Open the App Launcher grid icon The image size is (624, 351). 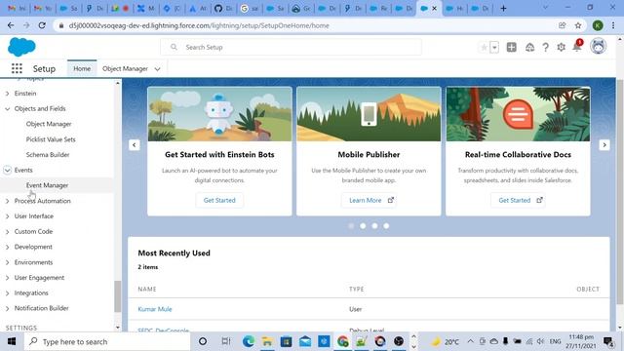pos(17,68)
